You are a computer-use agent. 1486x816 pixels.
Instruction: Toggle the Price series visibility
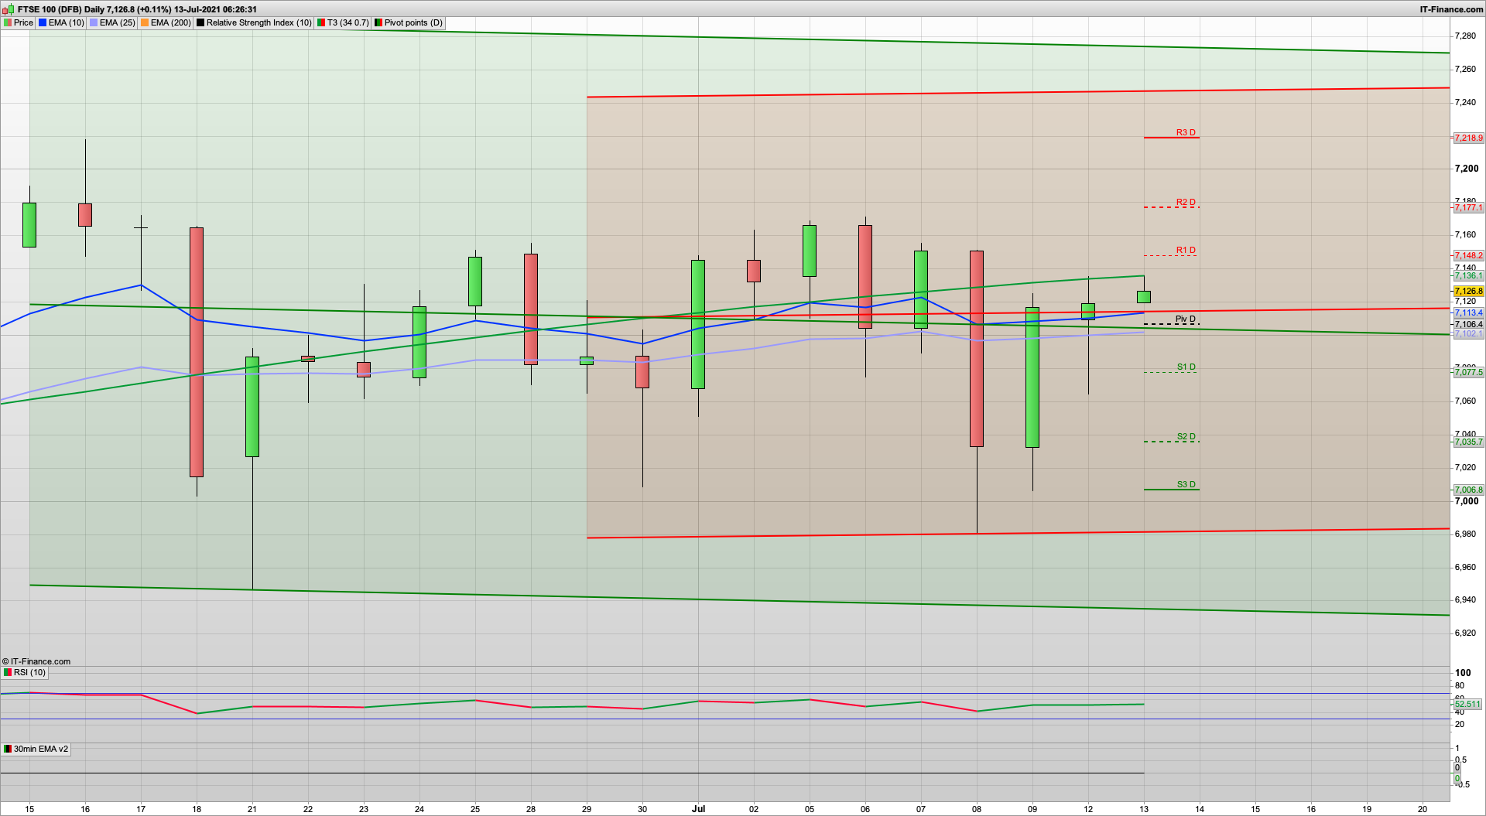[x=23, y=23]
